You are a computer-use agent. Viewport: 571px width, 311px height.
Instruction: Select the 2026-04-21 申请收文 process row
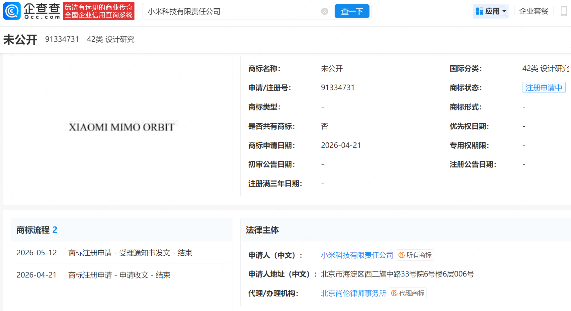122,275
